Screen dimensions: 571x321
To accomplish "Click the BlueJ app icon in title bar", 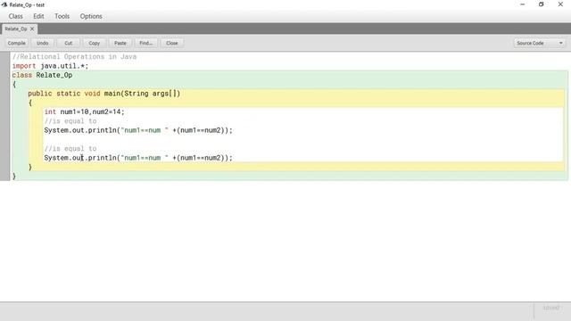I will pyautogui.click(x=4, y=4).
